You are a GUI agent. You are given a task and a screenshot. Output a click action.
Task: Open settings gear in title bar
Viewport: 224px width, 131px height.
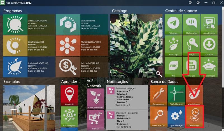click(x=190, y=3)
